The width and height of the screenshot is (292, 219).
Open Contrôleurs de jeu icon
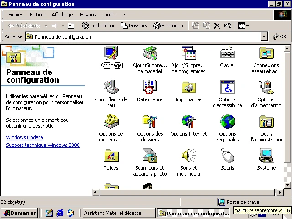click(111, 87)
